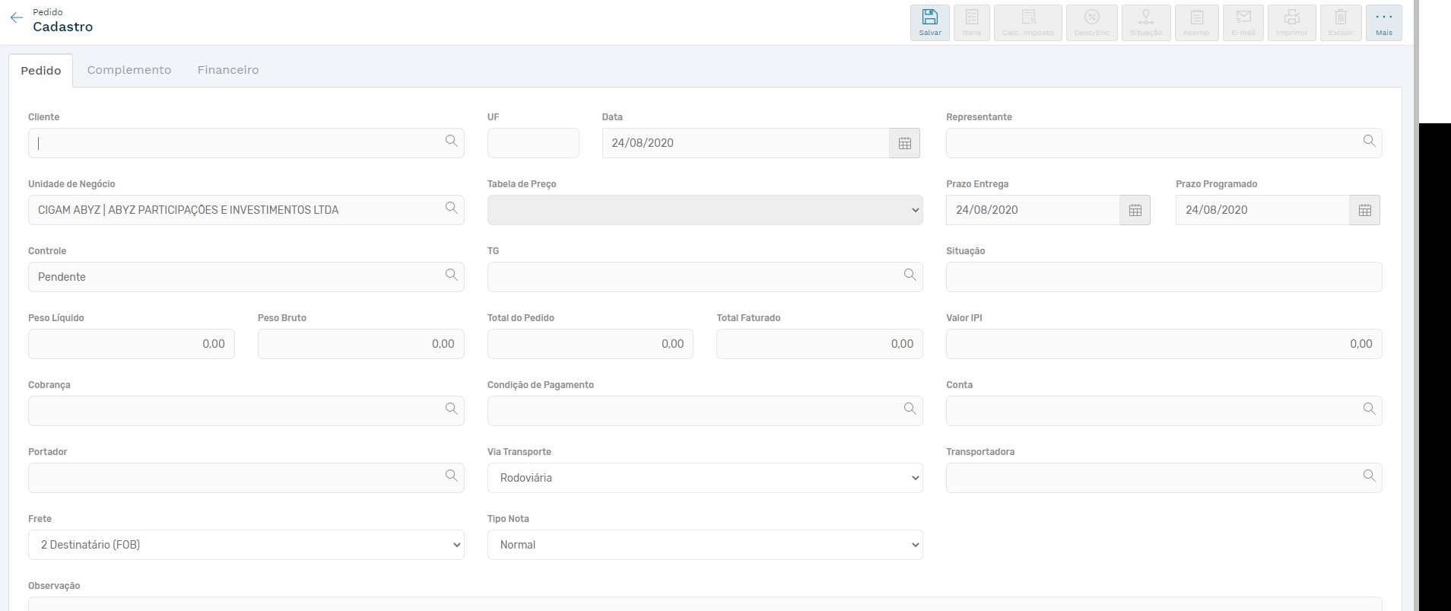Open the Prazo Entrega calendar picker

(x=1135, y=210)
